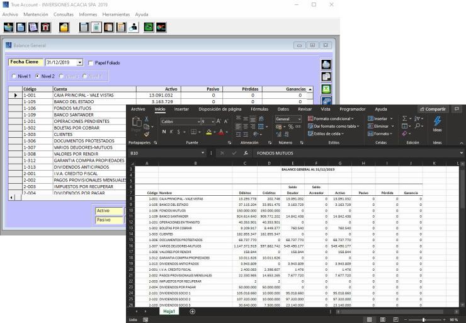
Task: Open the Archivo menu in True Account
Action: click(x=10, y=14)
